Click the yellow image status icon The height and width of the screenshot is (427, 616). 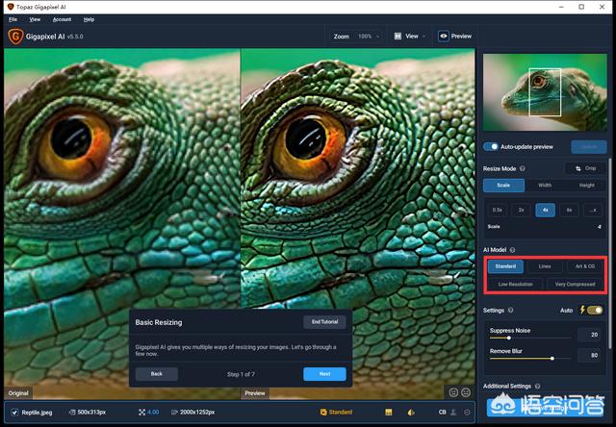(389, 412)
